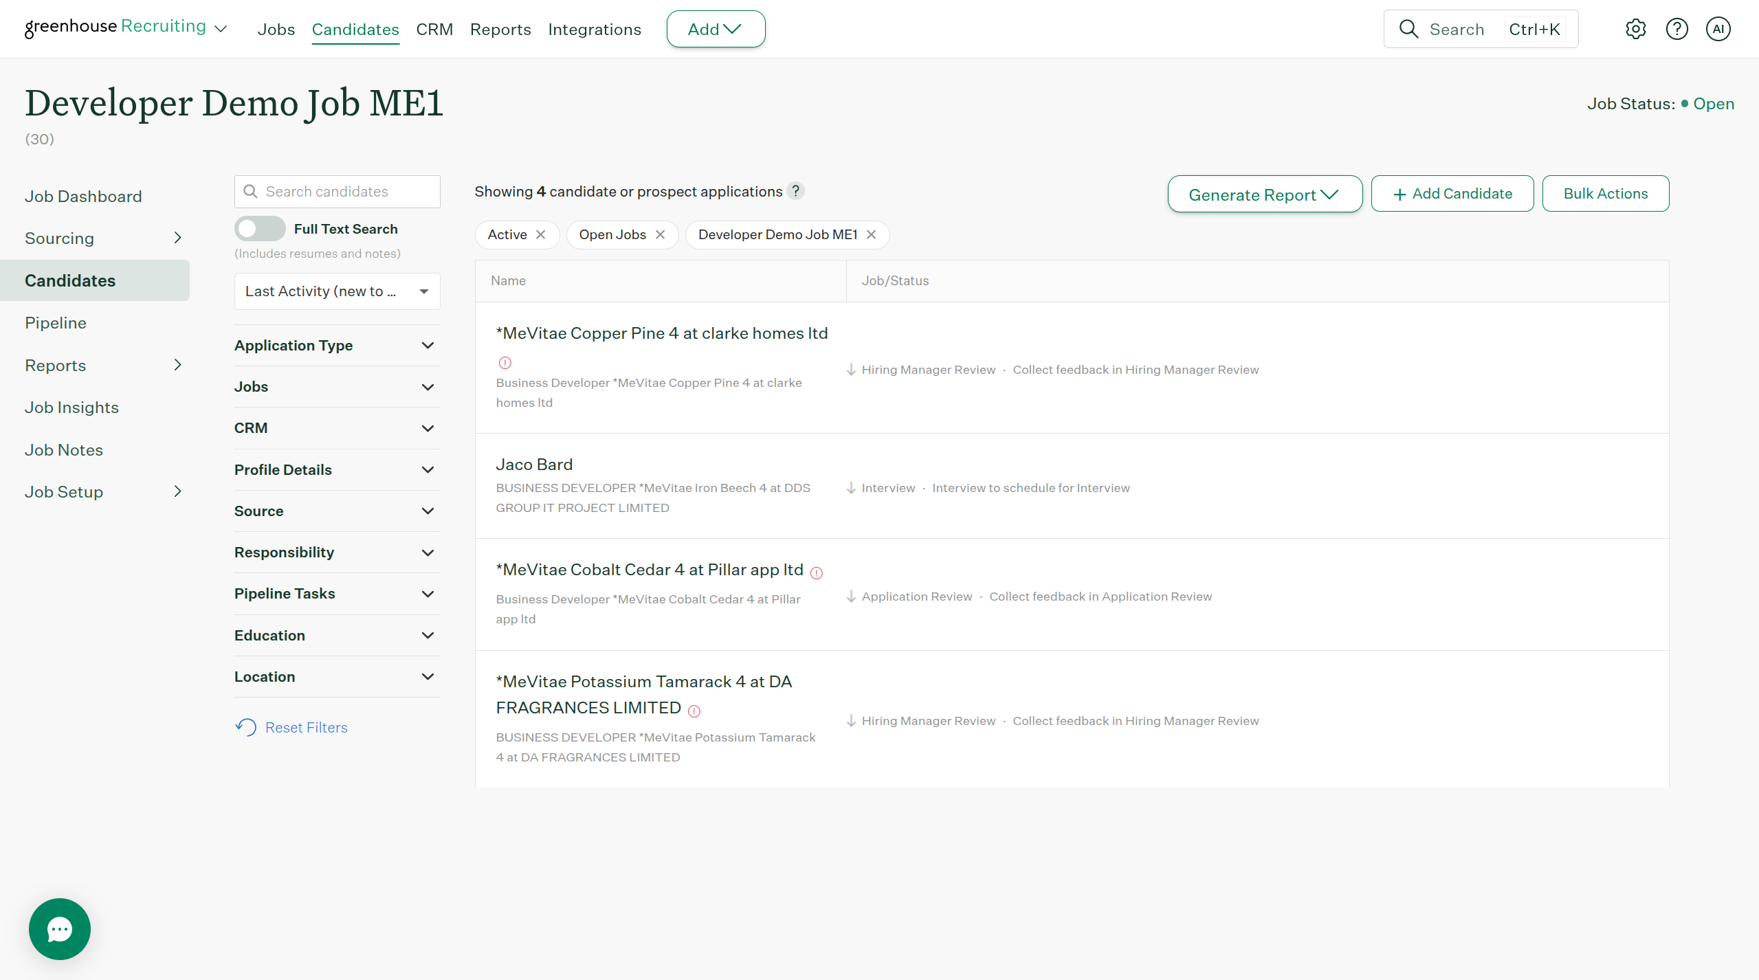Click alert icon next to Potassium Tamarack candidate
The height and width of the screenshot is (980, 1759).
tap(694, 711)
